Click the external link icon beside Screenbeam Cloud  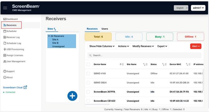point(25,87)
